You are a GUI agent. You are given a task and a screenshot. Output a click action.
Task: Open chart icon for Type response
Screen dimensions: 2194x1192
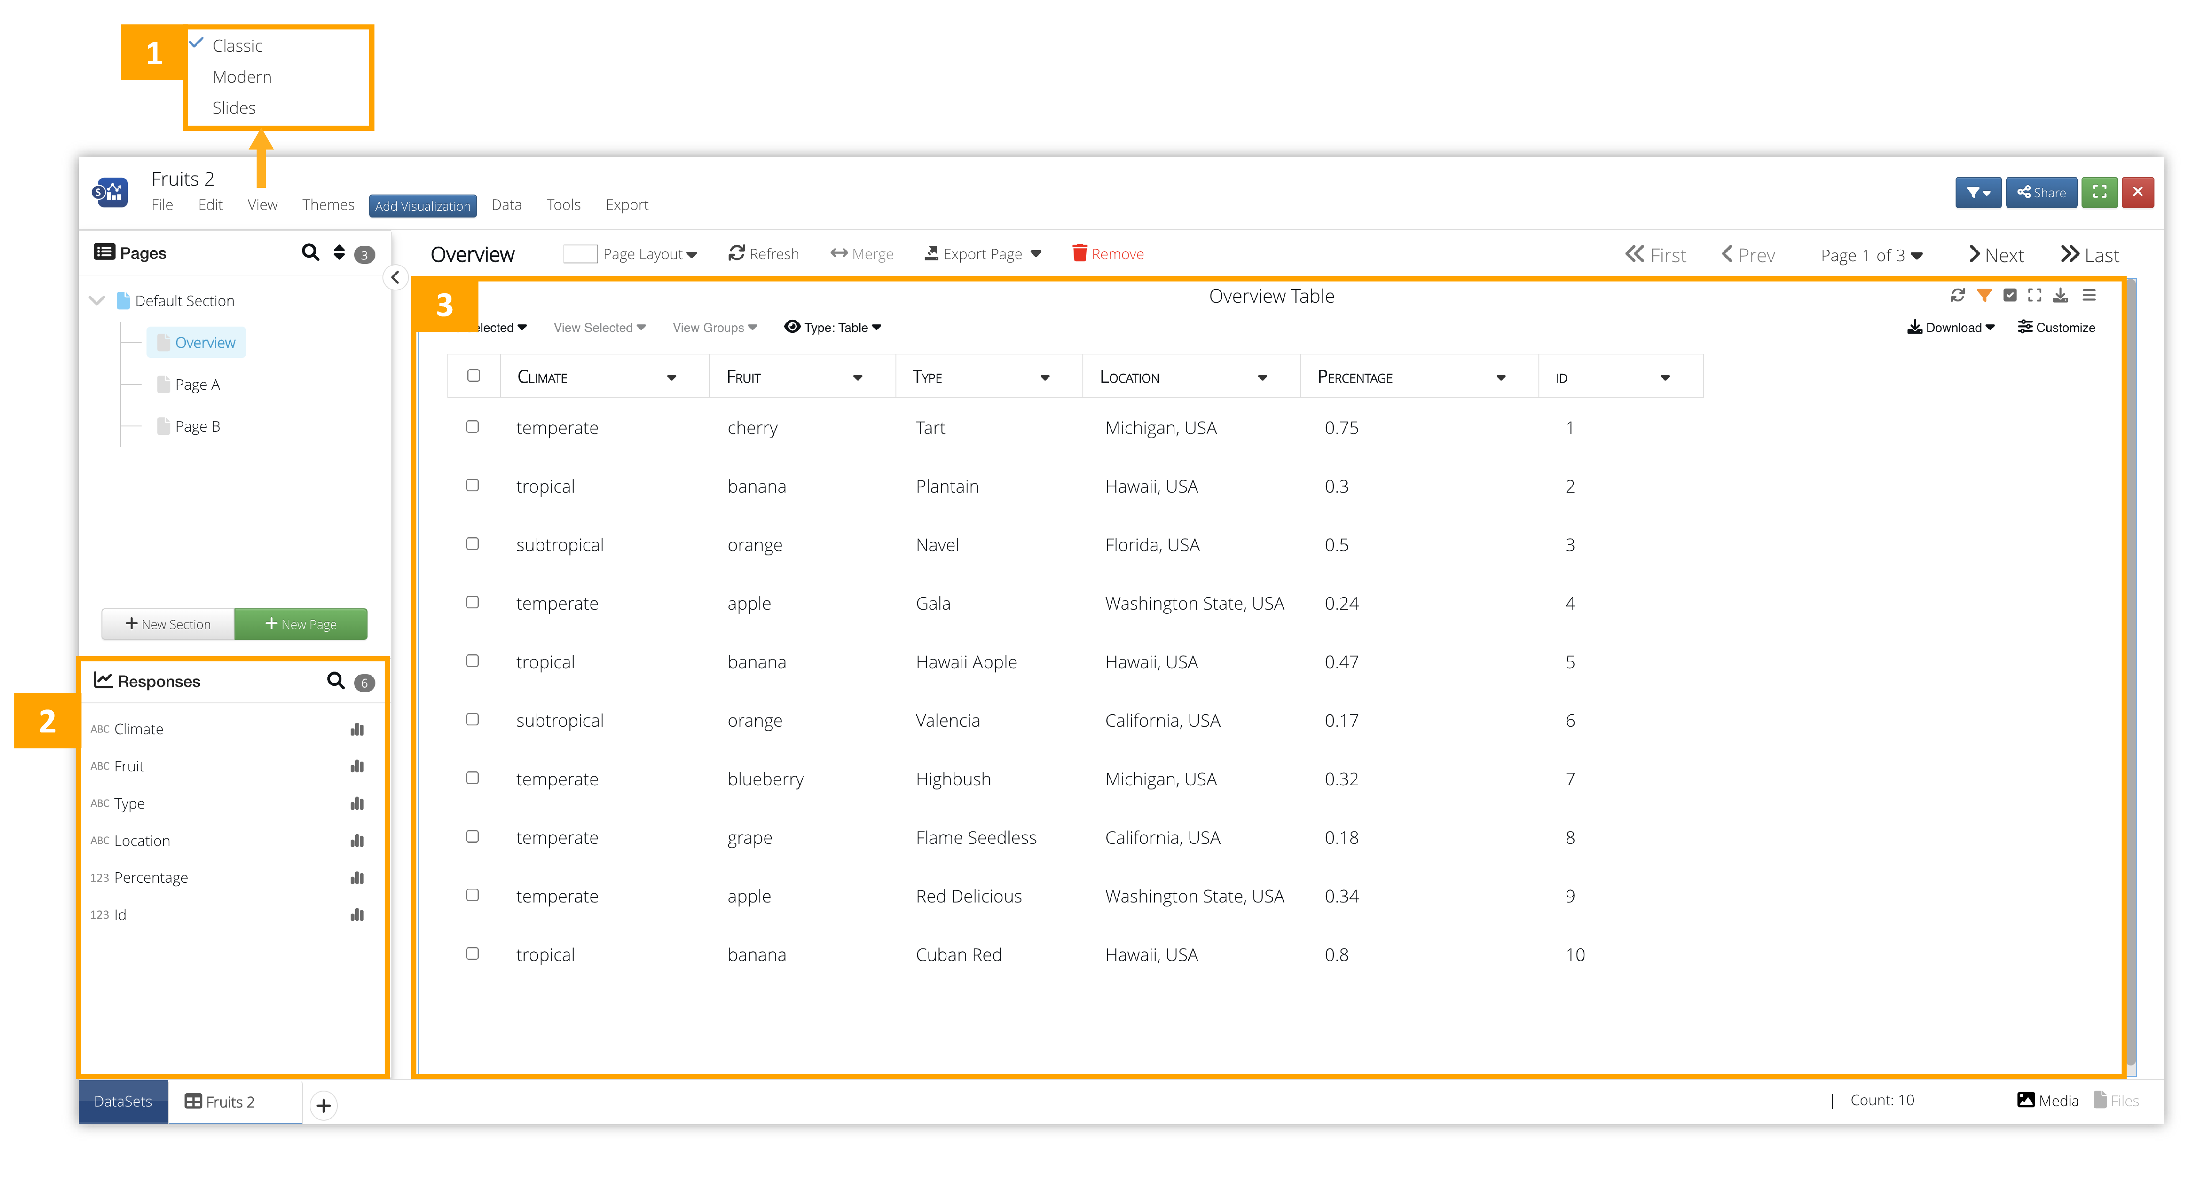coord(357,804)
